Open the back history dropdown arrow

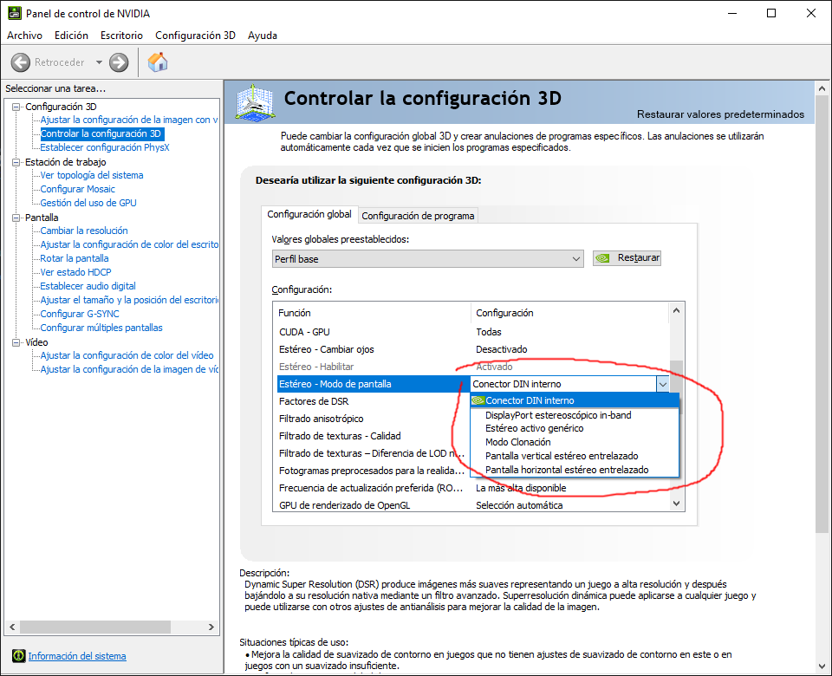(x=99, y=62)
